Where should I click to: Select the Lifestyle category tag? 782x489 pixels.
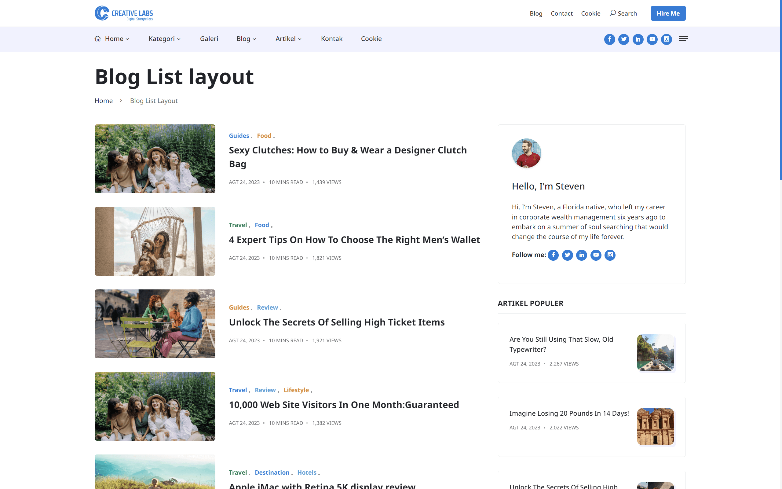tap(296, 390)
